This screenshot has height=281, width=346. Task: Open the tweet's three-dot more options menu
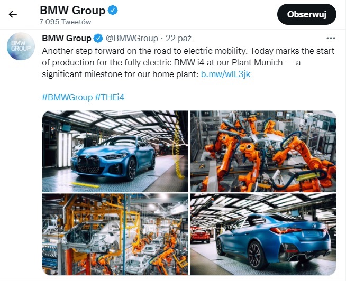coord(331,39)
